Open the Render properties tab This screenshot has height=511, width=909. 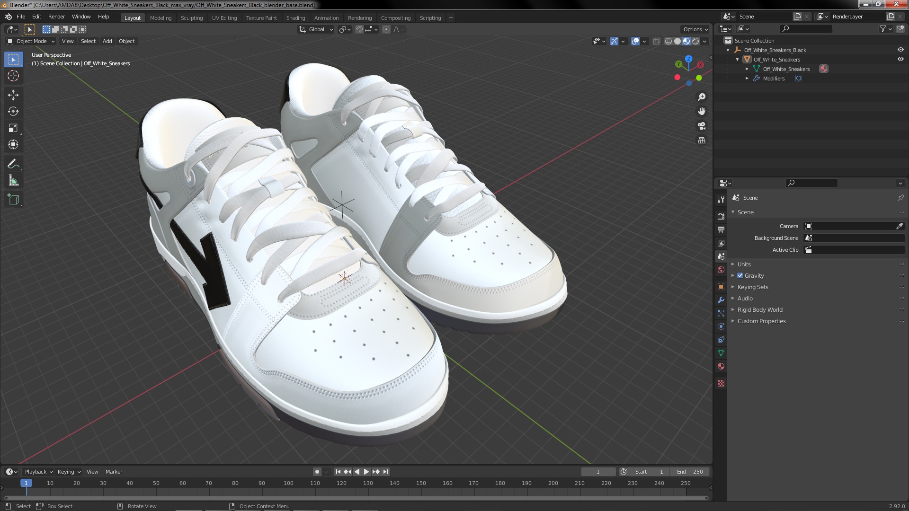pyautogui.click(x=721, y=216)
